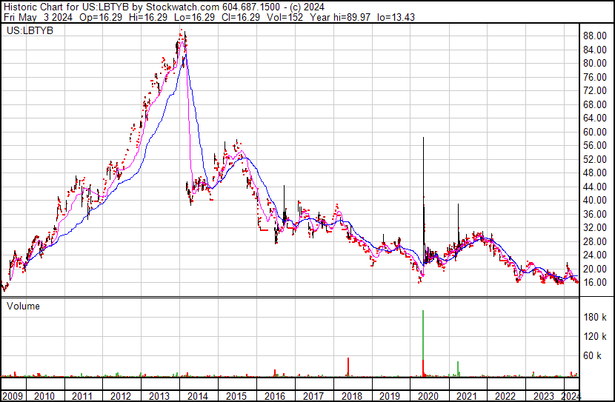Viewport: 615px width, 402px height.
Task: Select the 40.00 price axis label
Action: (x=595, y=200)
